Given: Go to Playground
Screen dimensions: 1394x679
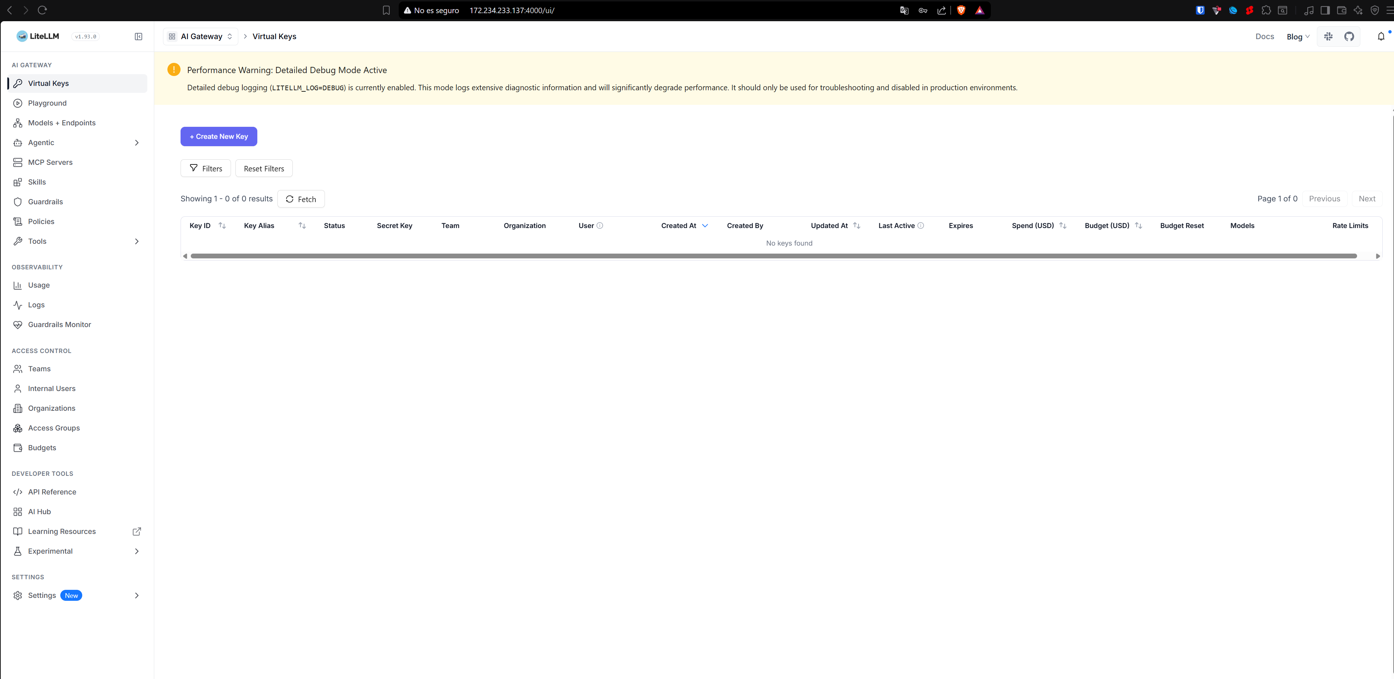Looking at the screenshot, I should (77, 103).
